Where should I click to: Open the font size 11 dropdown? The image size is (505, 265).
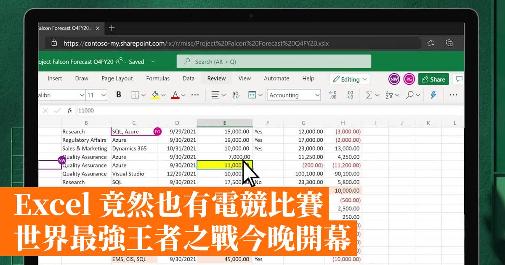[103, 95]
